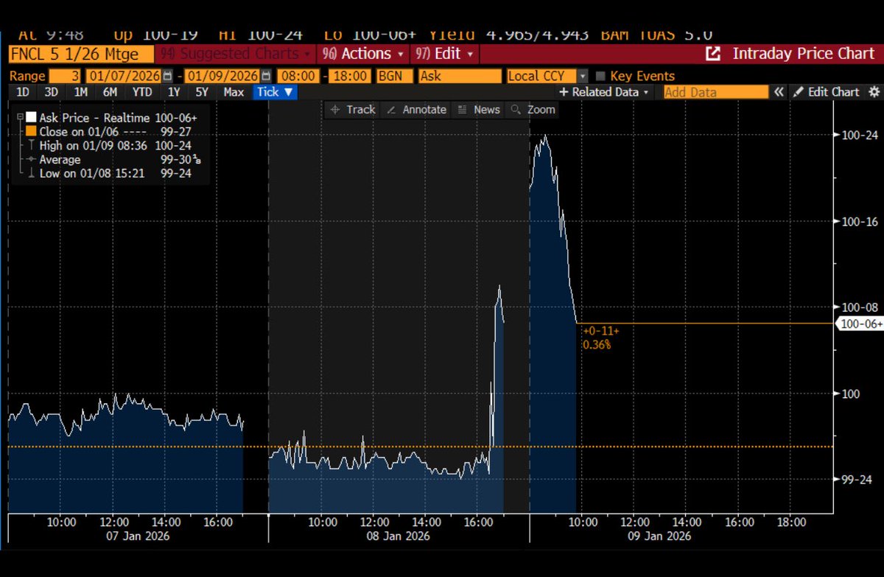Screen dimensions: 884x577
Task: Open chart settings gear icon
Action: click(874, 92)
